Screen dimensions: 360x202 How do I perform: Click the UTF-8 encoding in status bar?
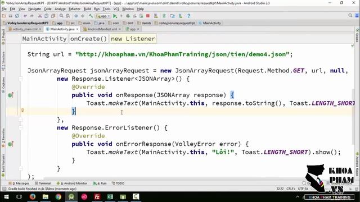[x=303, y=189]
